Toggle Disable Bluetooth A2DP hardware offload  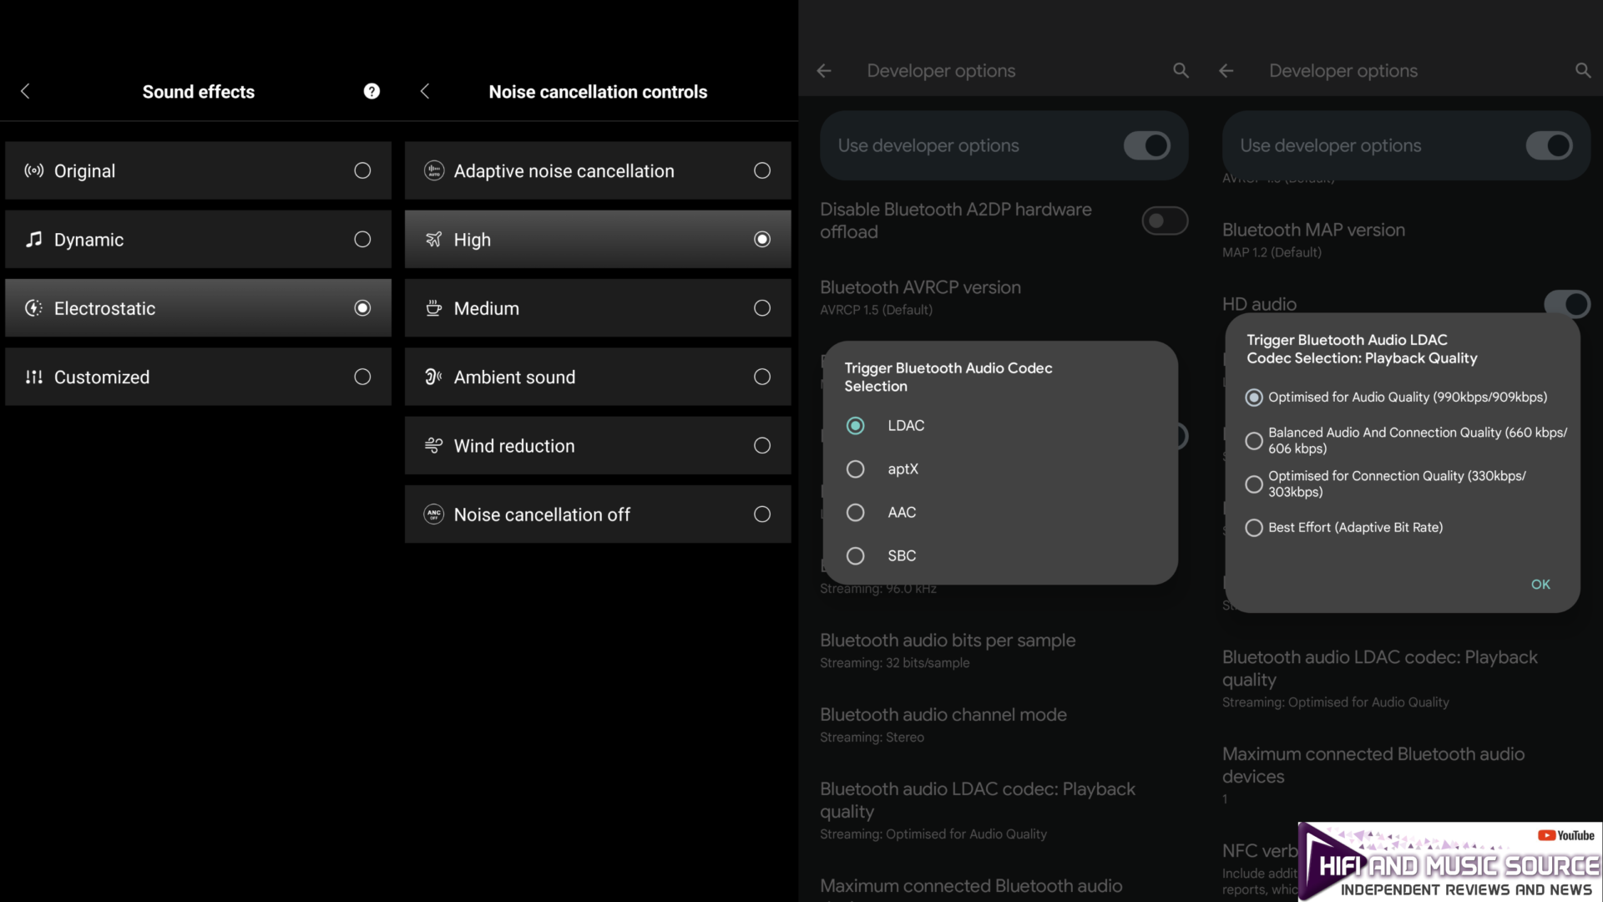(1164, 220)
